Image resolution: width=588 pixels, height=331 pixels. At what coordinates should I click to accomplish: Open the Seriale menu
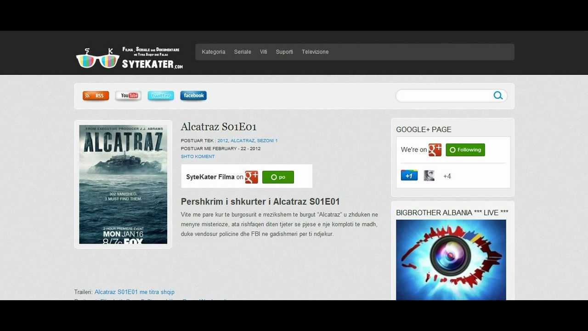click(x=243, y=52)
